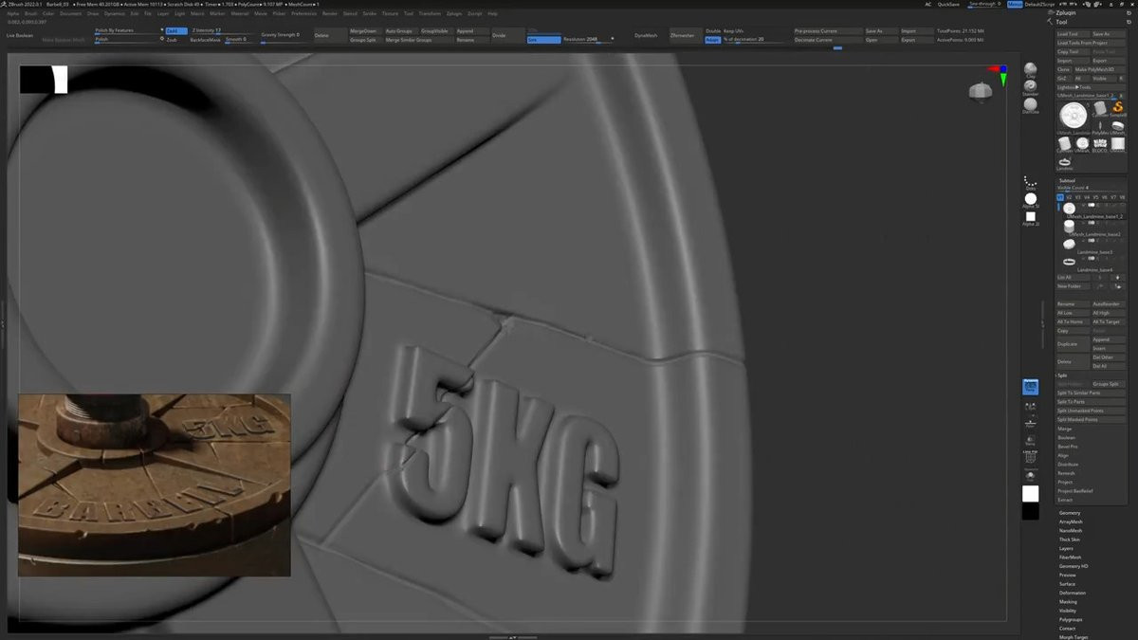
Task: Select the Landmine ring tool thumbnail
Action: 1066,162
